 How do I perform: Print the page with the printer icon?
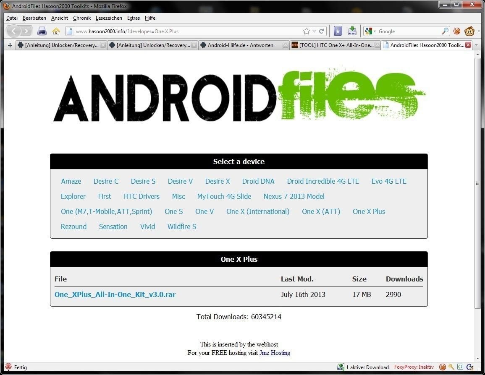click(x=42, y=31)
